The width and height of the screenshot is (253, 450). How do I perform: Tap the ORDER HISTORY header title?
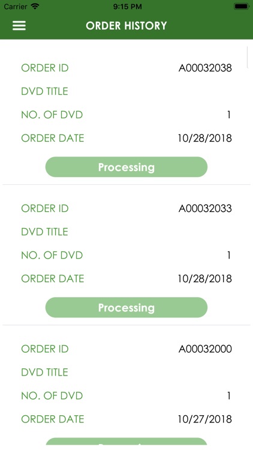coord(126,26)
